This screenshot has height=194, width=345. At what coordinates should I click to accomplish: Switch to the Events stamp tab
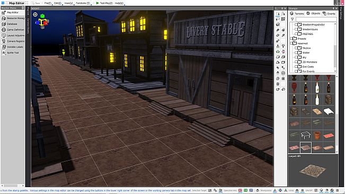coord(329,14)
